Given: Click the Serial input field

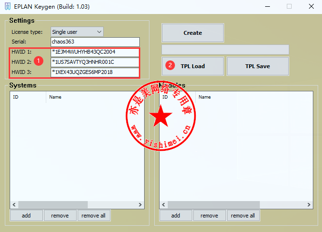Looking at the screenshot, I should click(x=95, y=42).
